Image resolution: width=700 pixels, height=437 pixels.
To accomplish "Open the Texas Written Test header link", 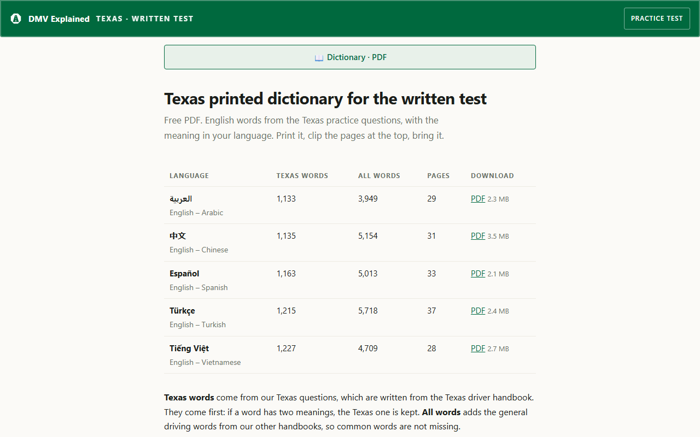I will click(x=144, y=19).
